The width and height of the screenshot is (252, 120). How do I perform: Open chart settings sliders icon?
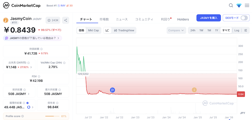[245, 30]
